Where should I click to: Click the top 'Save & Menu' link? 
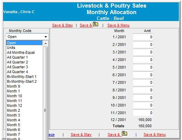click(118, 25)
